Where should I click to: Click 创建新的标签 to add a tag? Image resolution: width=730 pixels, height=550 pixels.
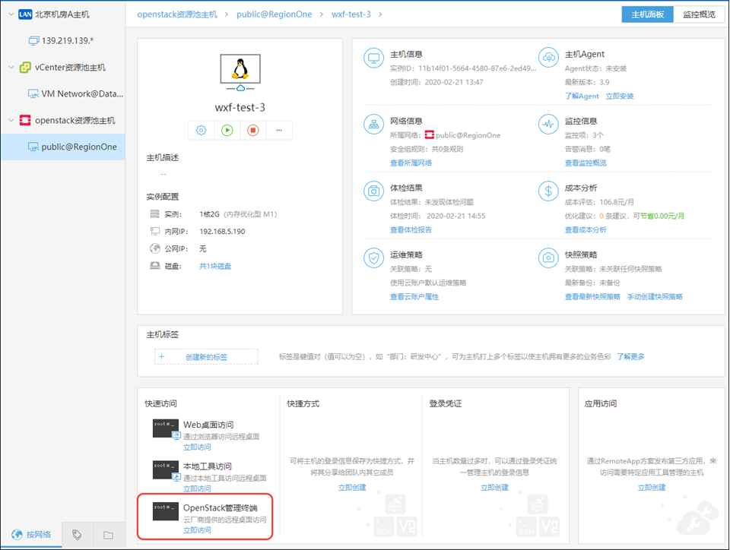point(206,357)
